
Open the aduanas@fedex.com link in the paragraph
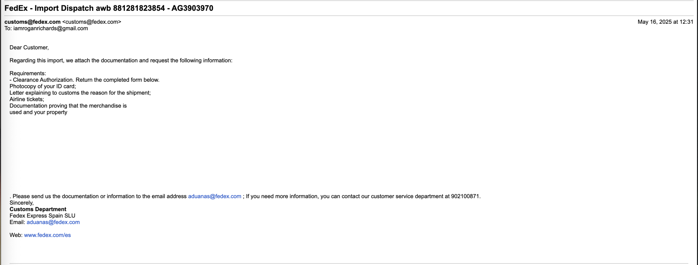click(x=215, y=196)
